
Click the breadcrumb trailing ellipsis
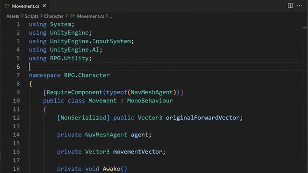(111, 17)
